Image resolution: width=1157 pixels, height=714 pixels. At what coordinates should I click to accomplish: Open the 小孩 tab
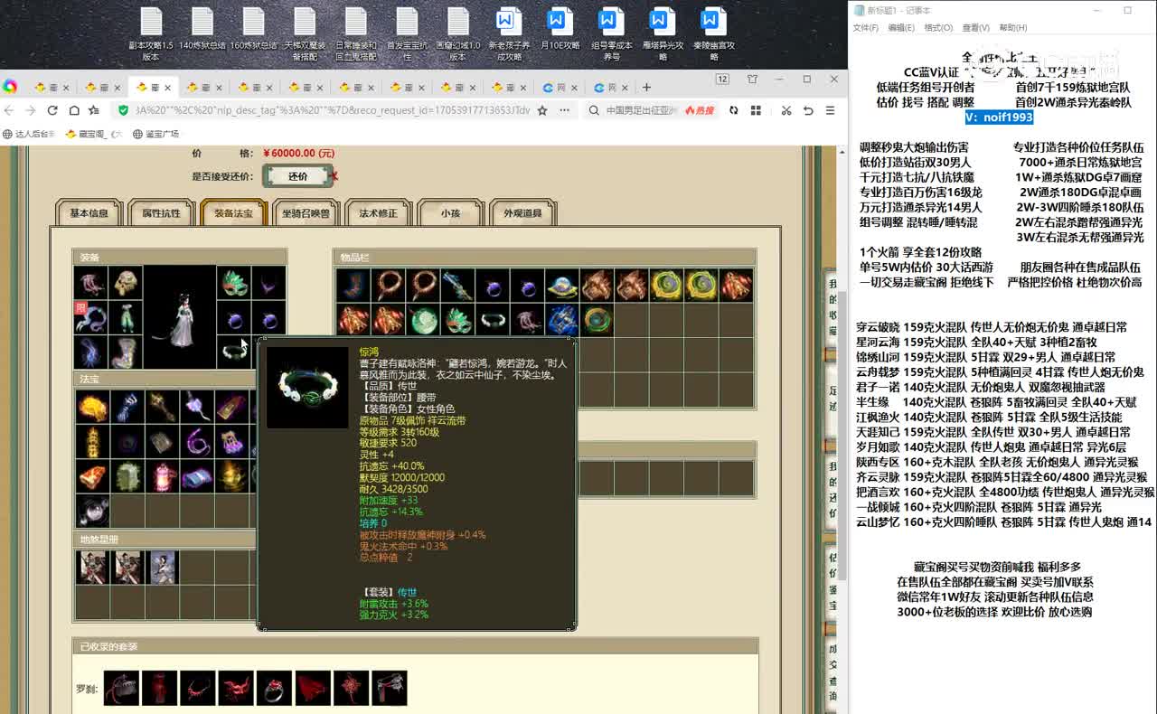450,213
